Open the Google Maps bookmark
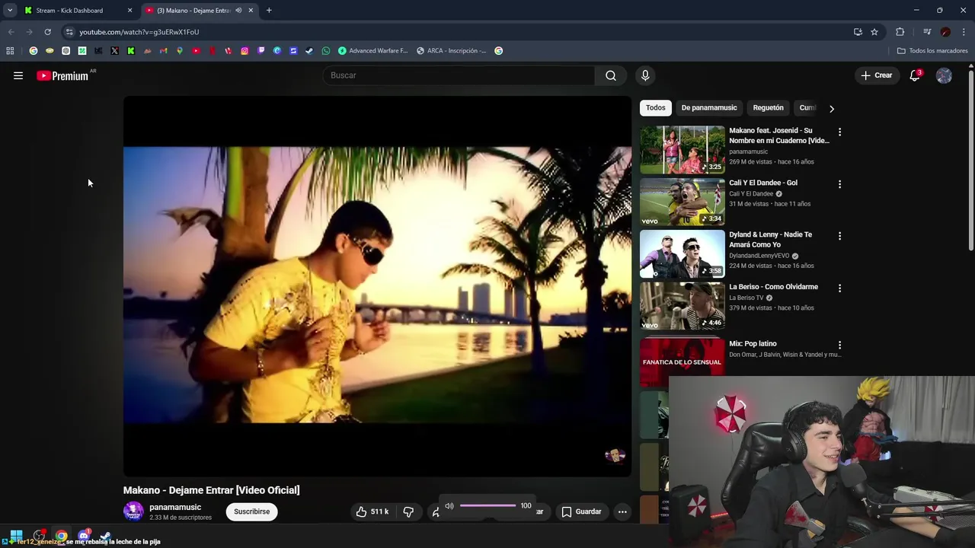This screenshot has width=975, height=548. point(180,51)
